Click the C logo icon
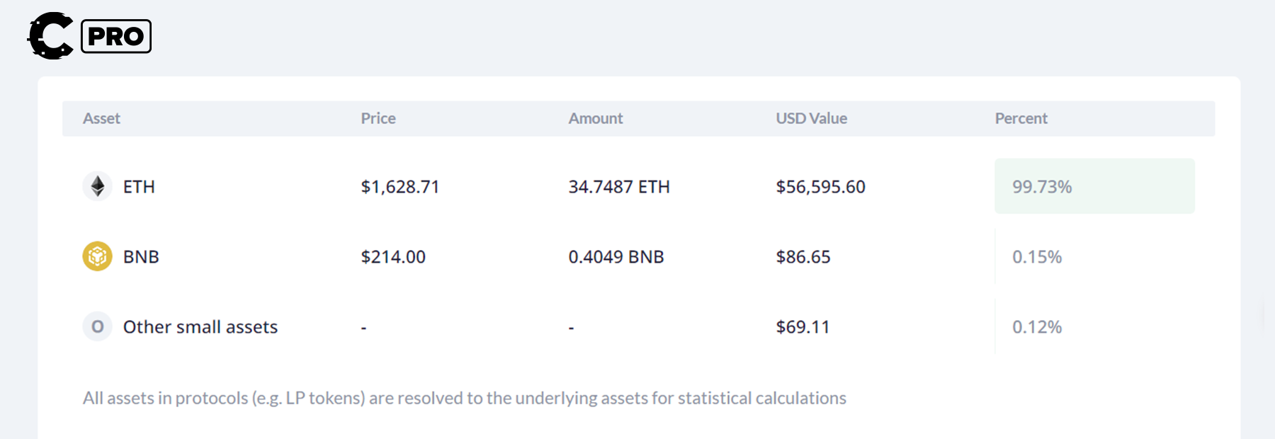Image resolution: width=1275 pixels, height=439 pixels. coord(50,35)
